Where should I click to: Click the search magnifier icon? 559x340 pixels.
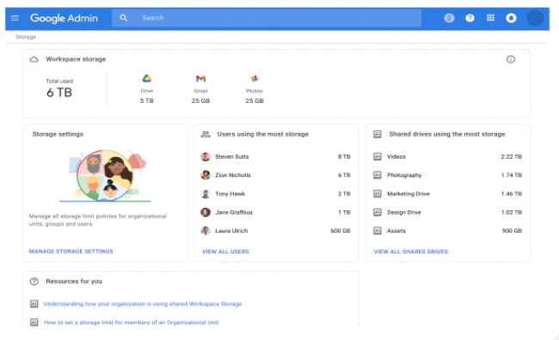[123, 18]
